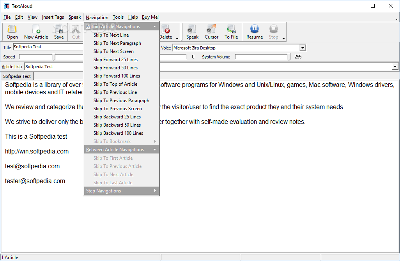The width and height of the screenshot is (400, 261).
Task: Click the Speed slider handle
Action: (x=54, y=57)
